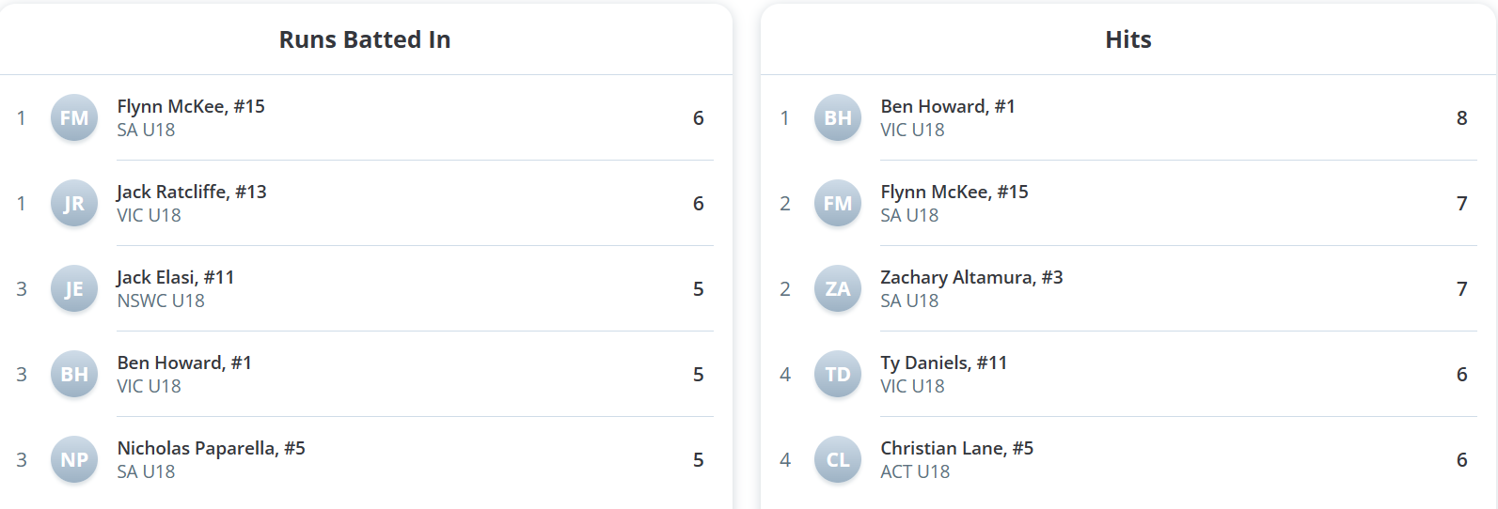The width and height of the screenshot is (1498, 509).
Task: Open Christian Lane, #5 player profile
Action: click(956, 448)
